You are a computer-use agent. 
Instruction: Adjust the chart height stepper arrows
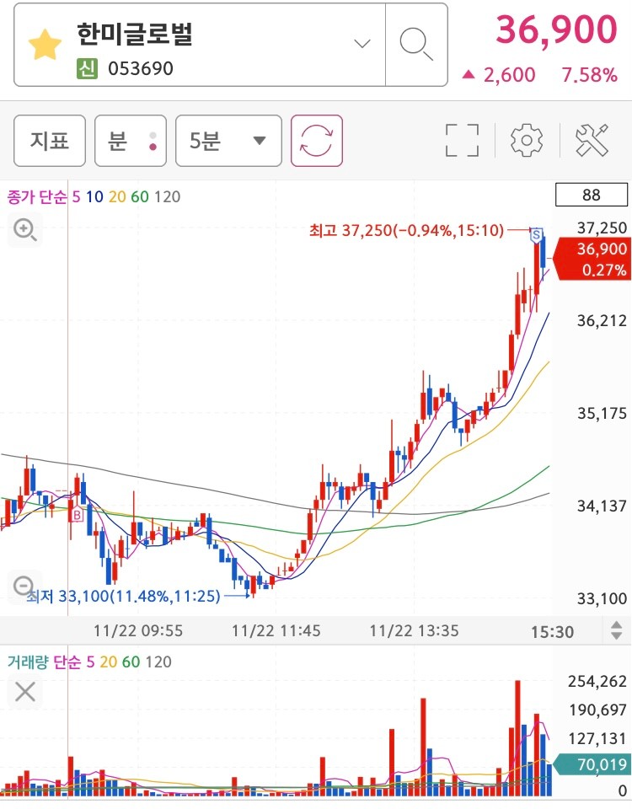point(617,630)
